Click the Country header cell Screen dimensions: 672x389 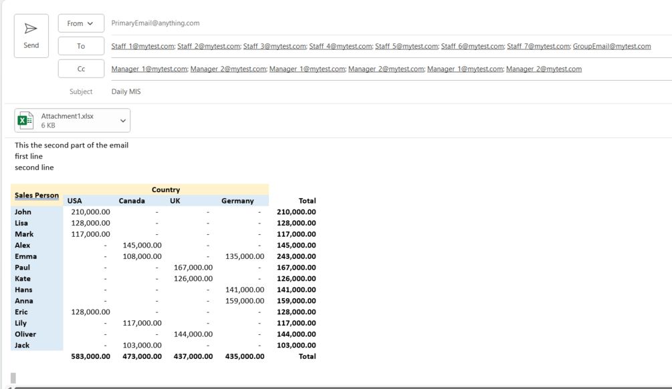166,189
